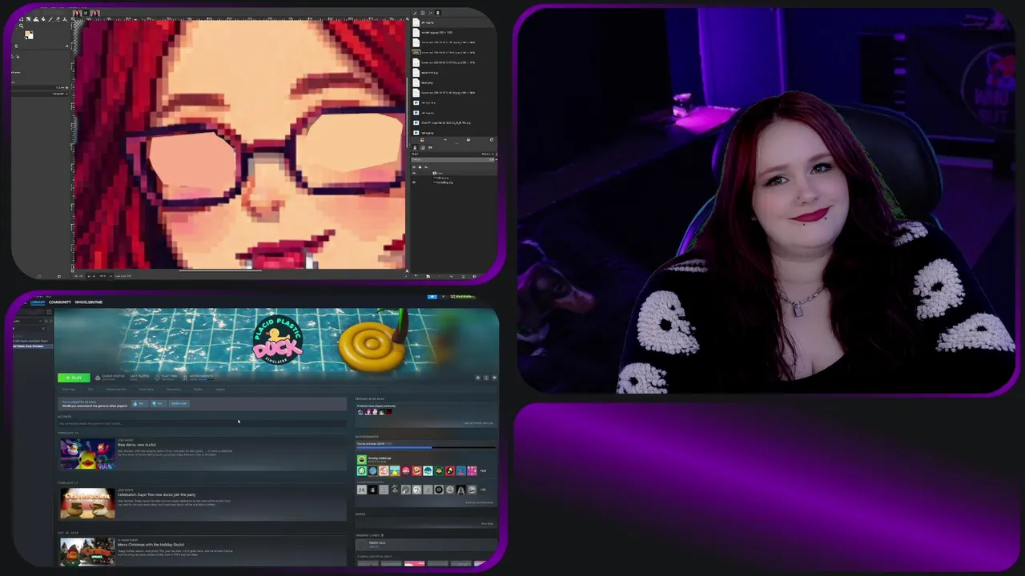Switch to the first image tab in GIMP
This screenshot has height=576, width=1025.
click(x=78, y=14)
